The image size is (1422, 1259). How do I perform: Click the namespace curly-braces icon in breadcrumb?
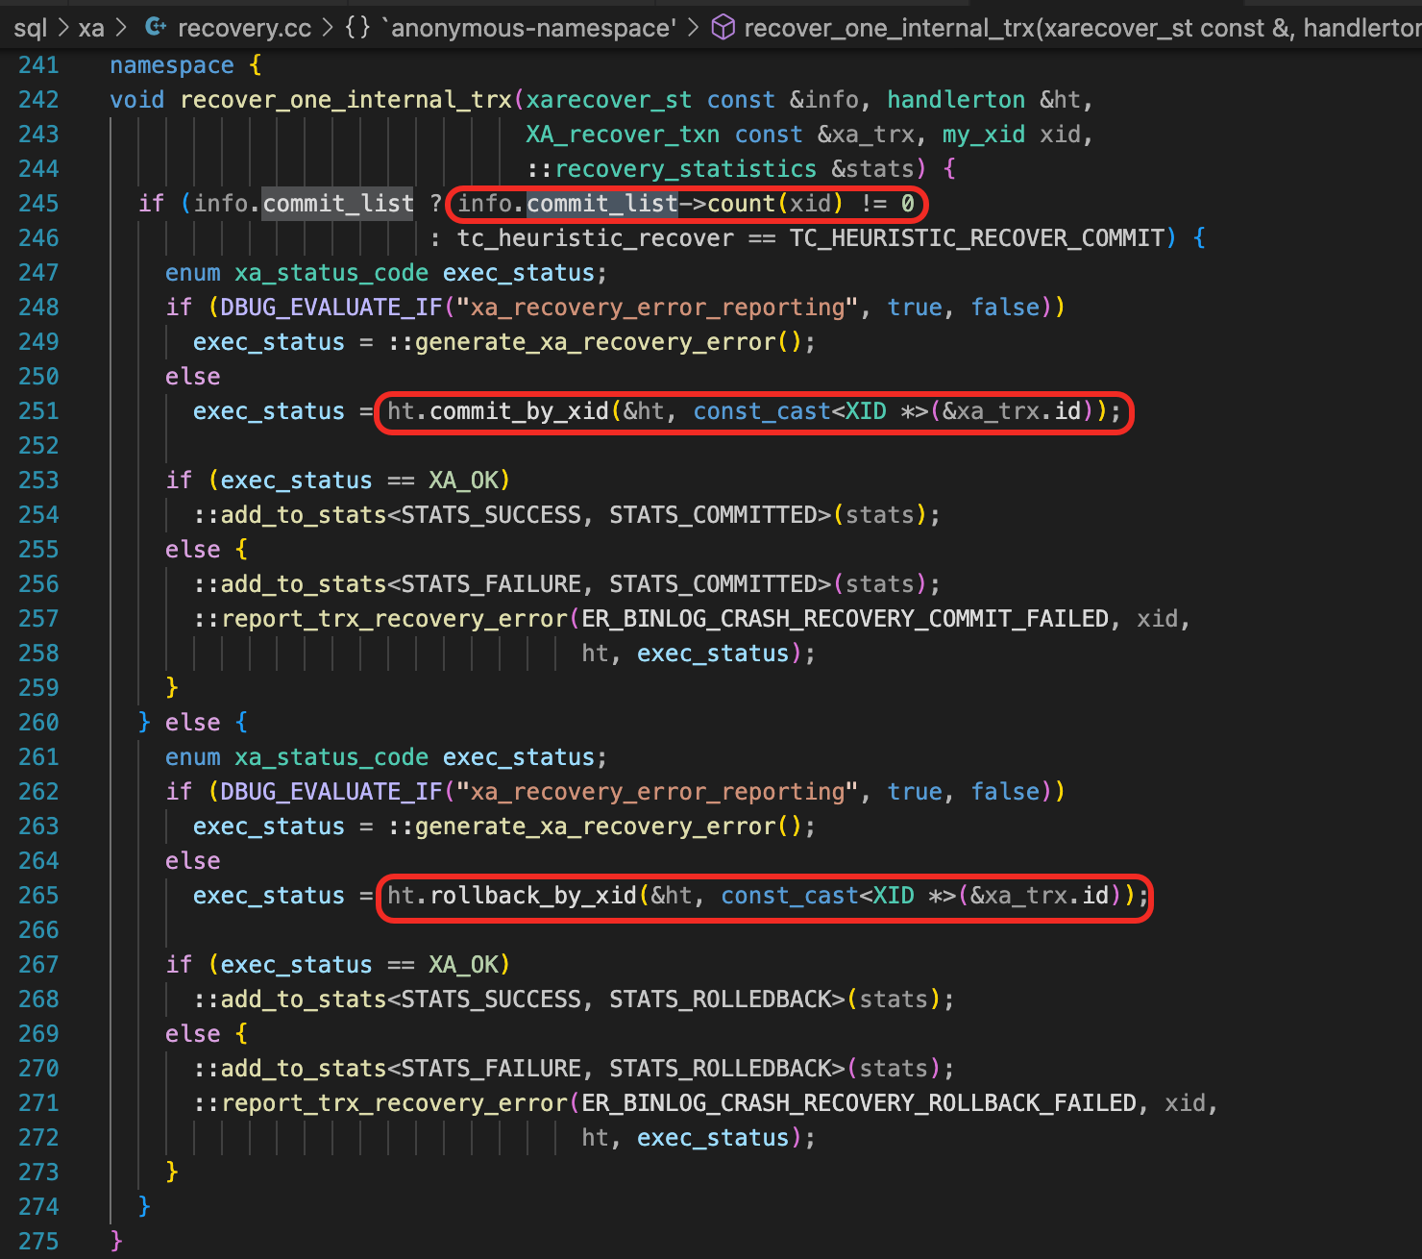pyautogui.click(x=357, y=28)
